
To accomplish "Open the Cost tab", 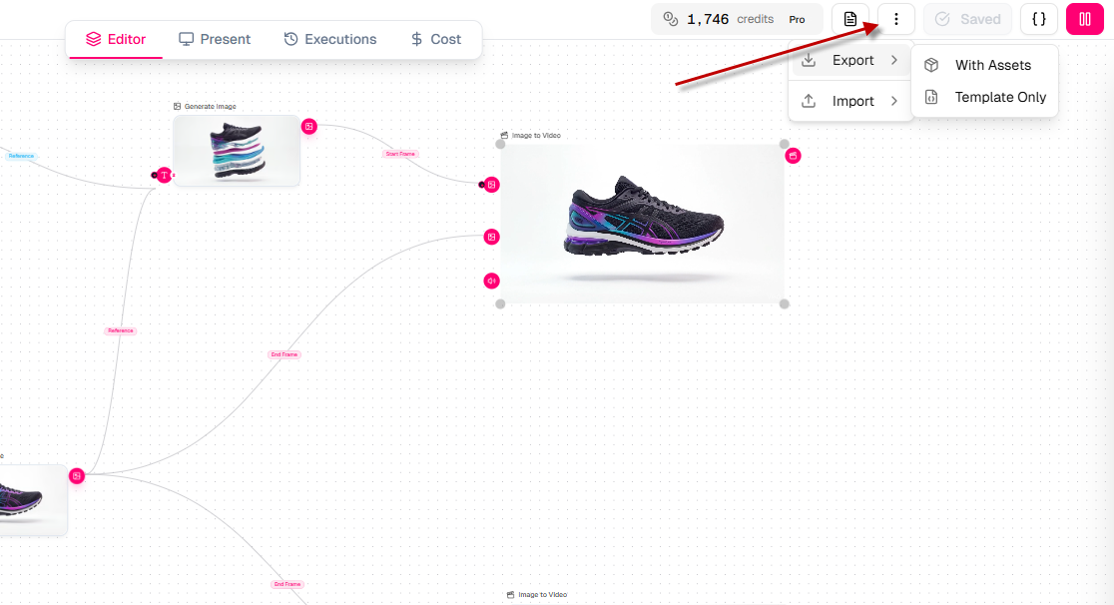I will tap(436, 39).
